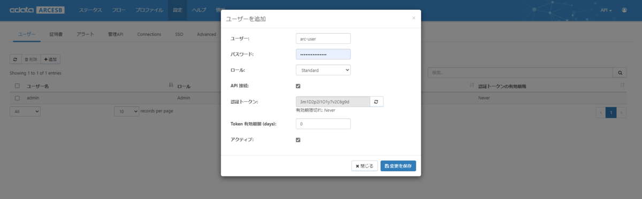Toggle the アクティブ checkbox
642x199 pixels.
coord(298,140)
